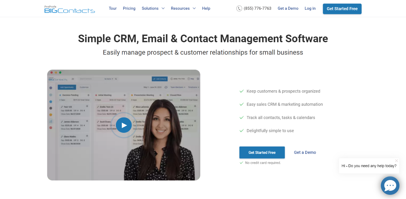
Task: Click the phone icon in header
Action: [x=239, y=8]
